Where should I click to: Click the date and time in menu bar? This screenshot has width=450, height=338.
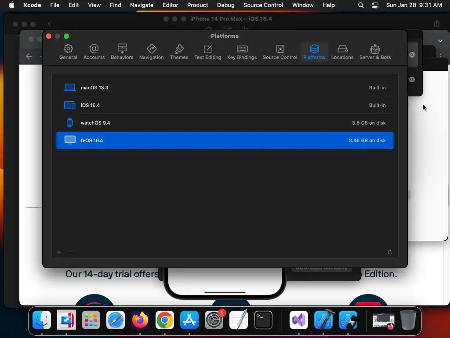414,5
